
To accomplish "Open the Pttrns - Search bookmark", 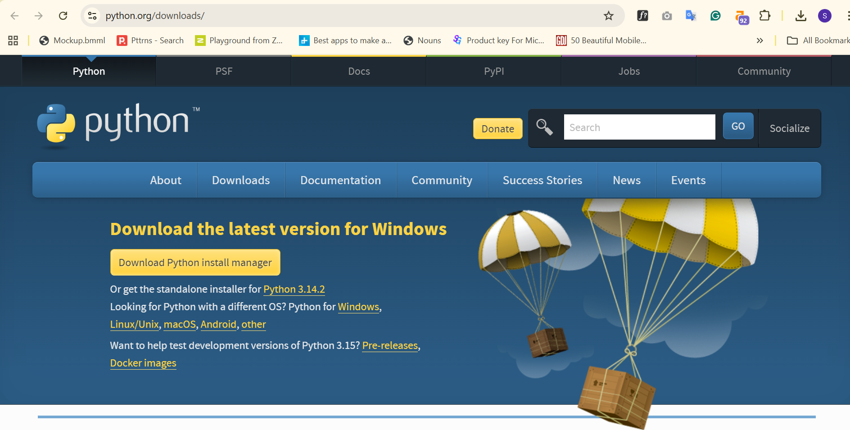I will point(150,41).
